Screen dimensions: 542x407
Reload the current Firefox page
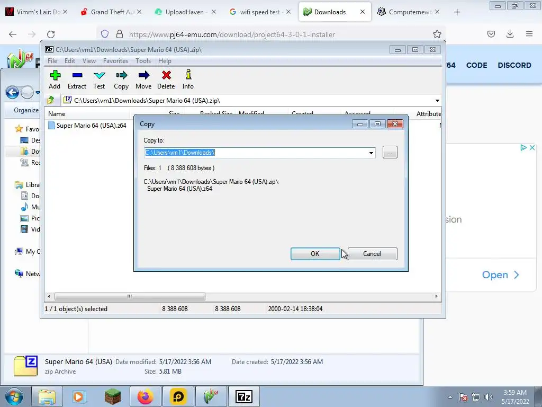tap(51, 34)
